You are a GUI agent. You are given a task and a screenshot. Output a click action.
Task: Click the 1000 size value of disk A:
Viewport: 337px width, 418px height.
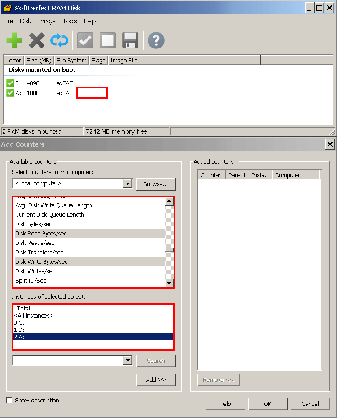tap(33, 93)
